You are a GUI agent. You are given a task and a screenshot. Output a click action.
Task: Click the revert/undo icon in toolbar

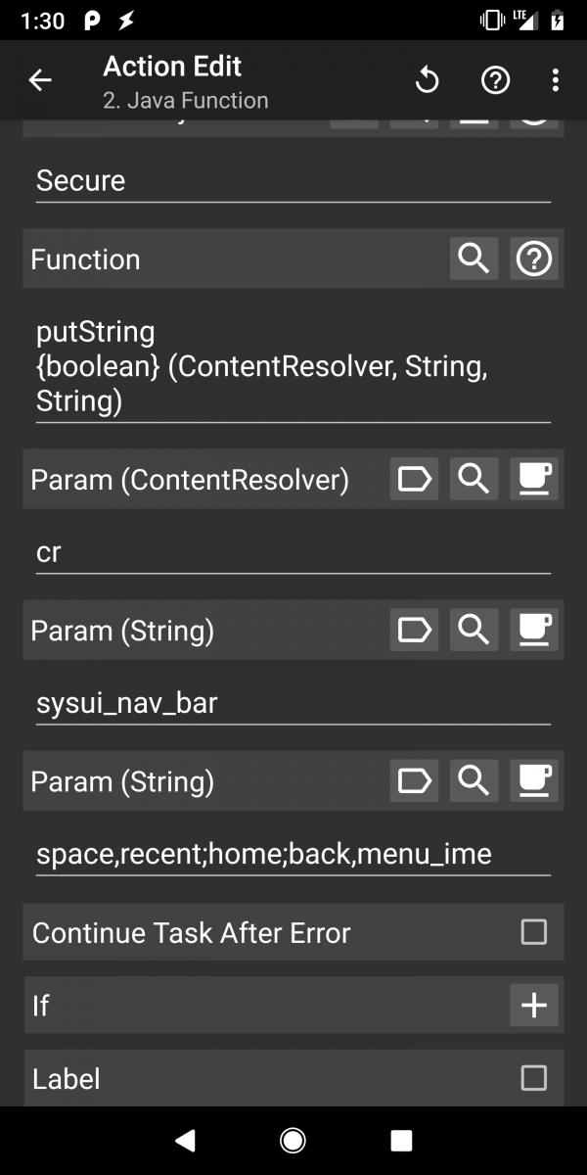[428, 81]
